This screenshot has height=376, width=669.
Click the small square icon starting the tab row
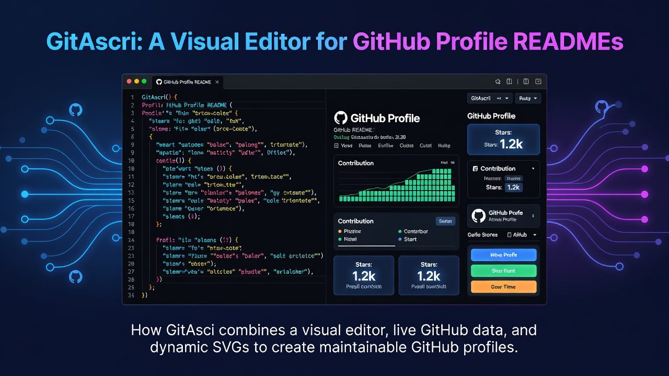[x=337, y=146]
